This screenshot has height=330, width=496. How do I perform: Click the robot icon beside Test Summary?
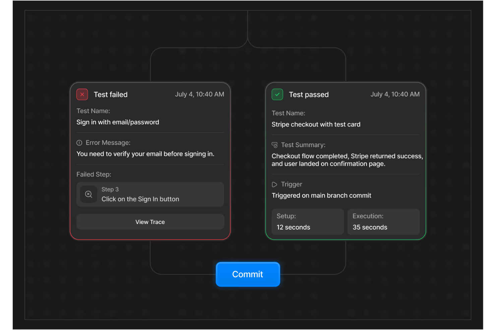pos(274,145)
